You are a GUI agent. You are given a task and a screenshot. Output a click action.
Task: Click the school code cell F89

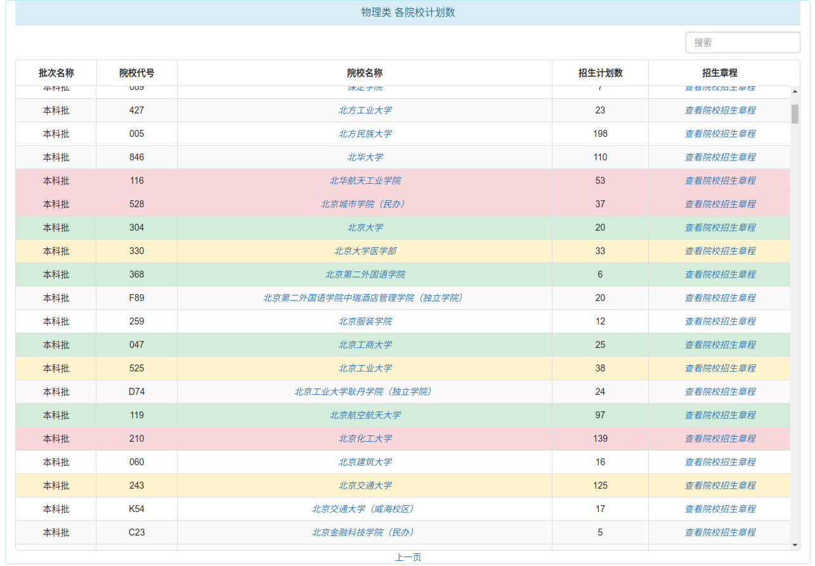(137, 298)
